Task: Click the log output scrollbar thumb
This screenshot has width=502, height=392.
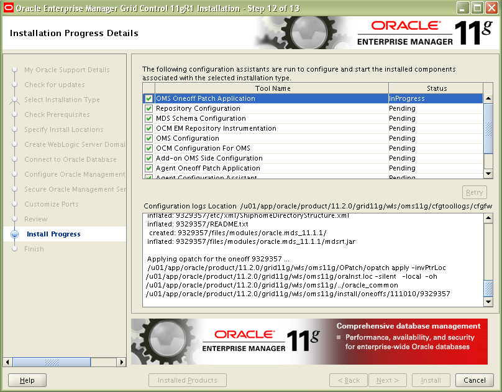Action: pyautogui.click(x=488, y=289)
